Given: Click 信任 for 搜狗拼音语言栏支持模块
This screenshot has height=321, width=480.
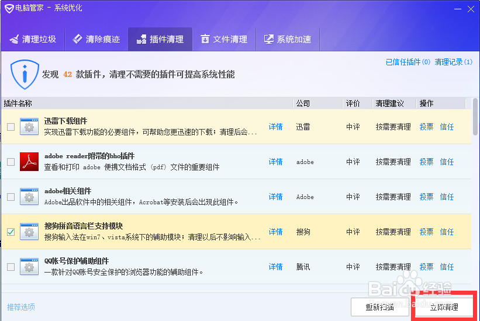Looking at the screenshot, I should 447,232.
